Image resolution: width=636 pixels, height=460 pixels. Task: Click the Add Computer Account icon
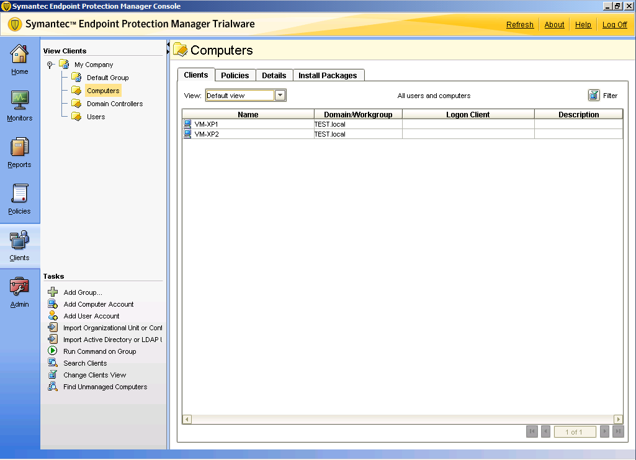click(x=53, y=304)
